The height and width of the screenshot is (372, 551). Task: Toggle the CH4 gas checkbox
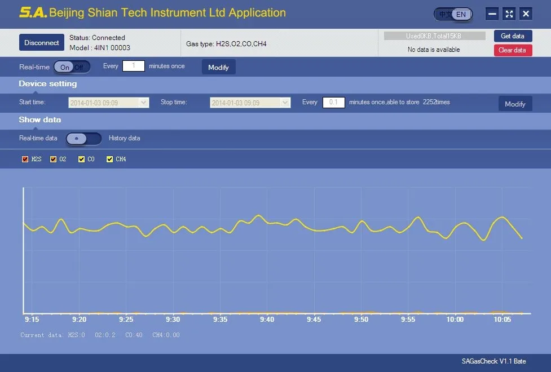point(110,160)
